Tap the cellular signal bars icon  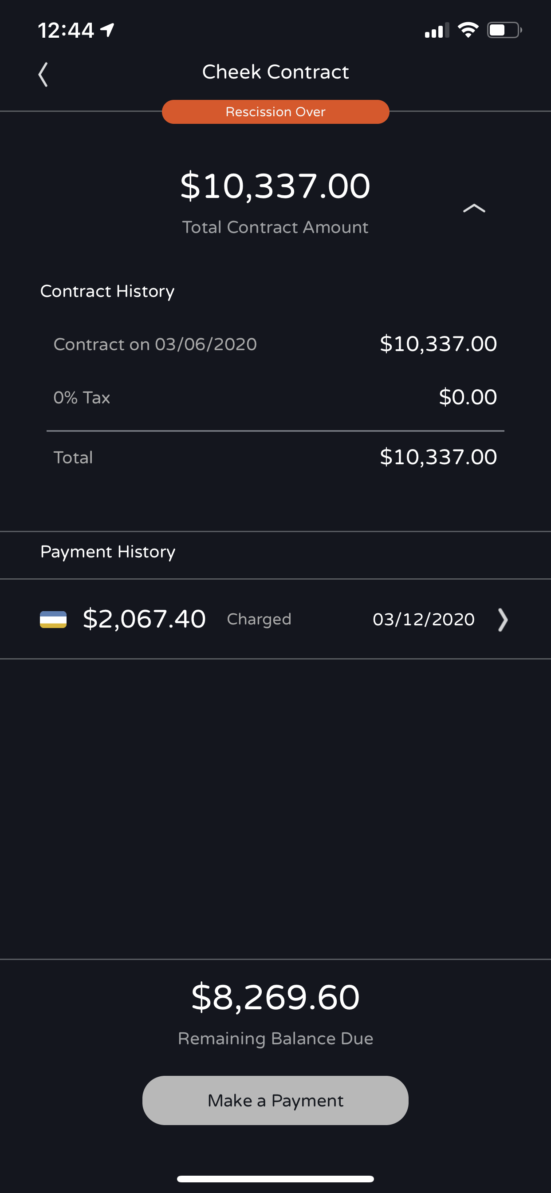click(436, 31)
